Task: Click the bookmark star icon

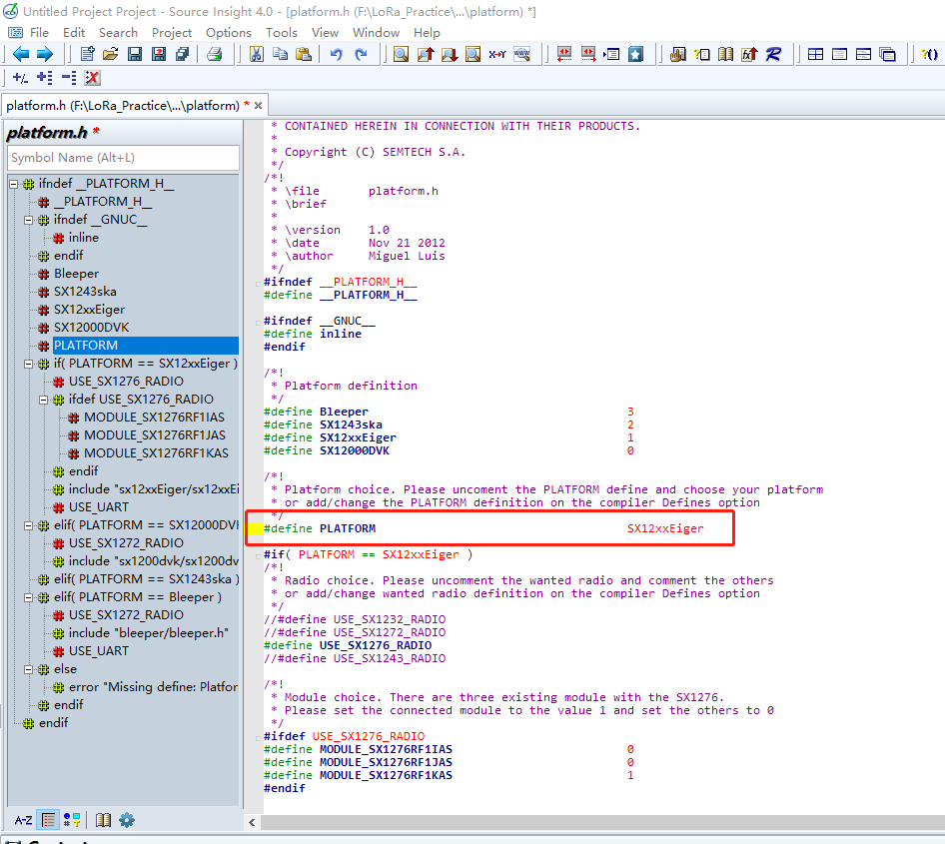Action: coord(635,54)
